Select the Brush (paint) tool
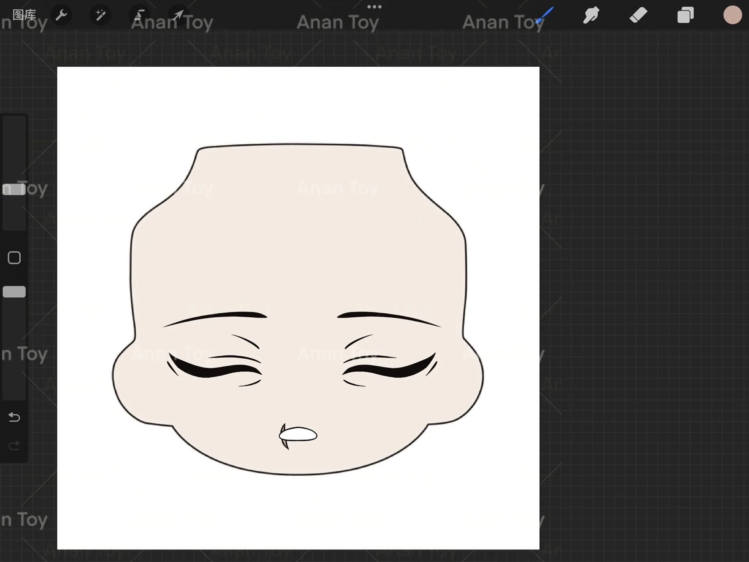 (544, 15)
